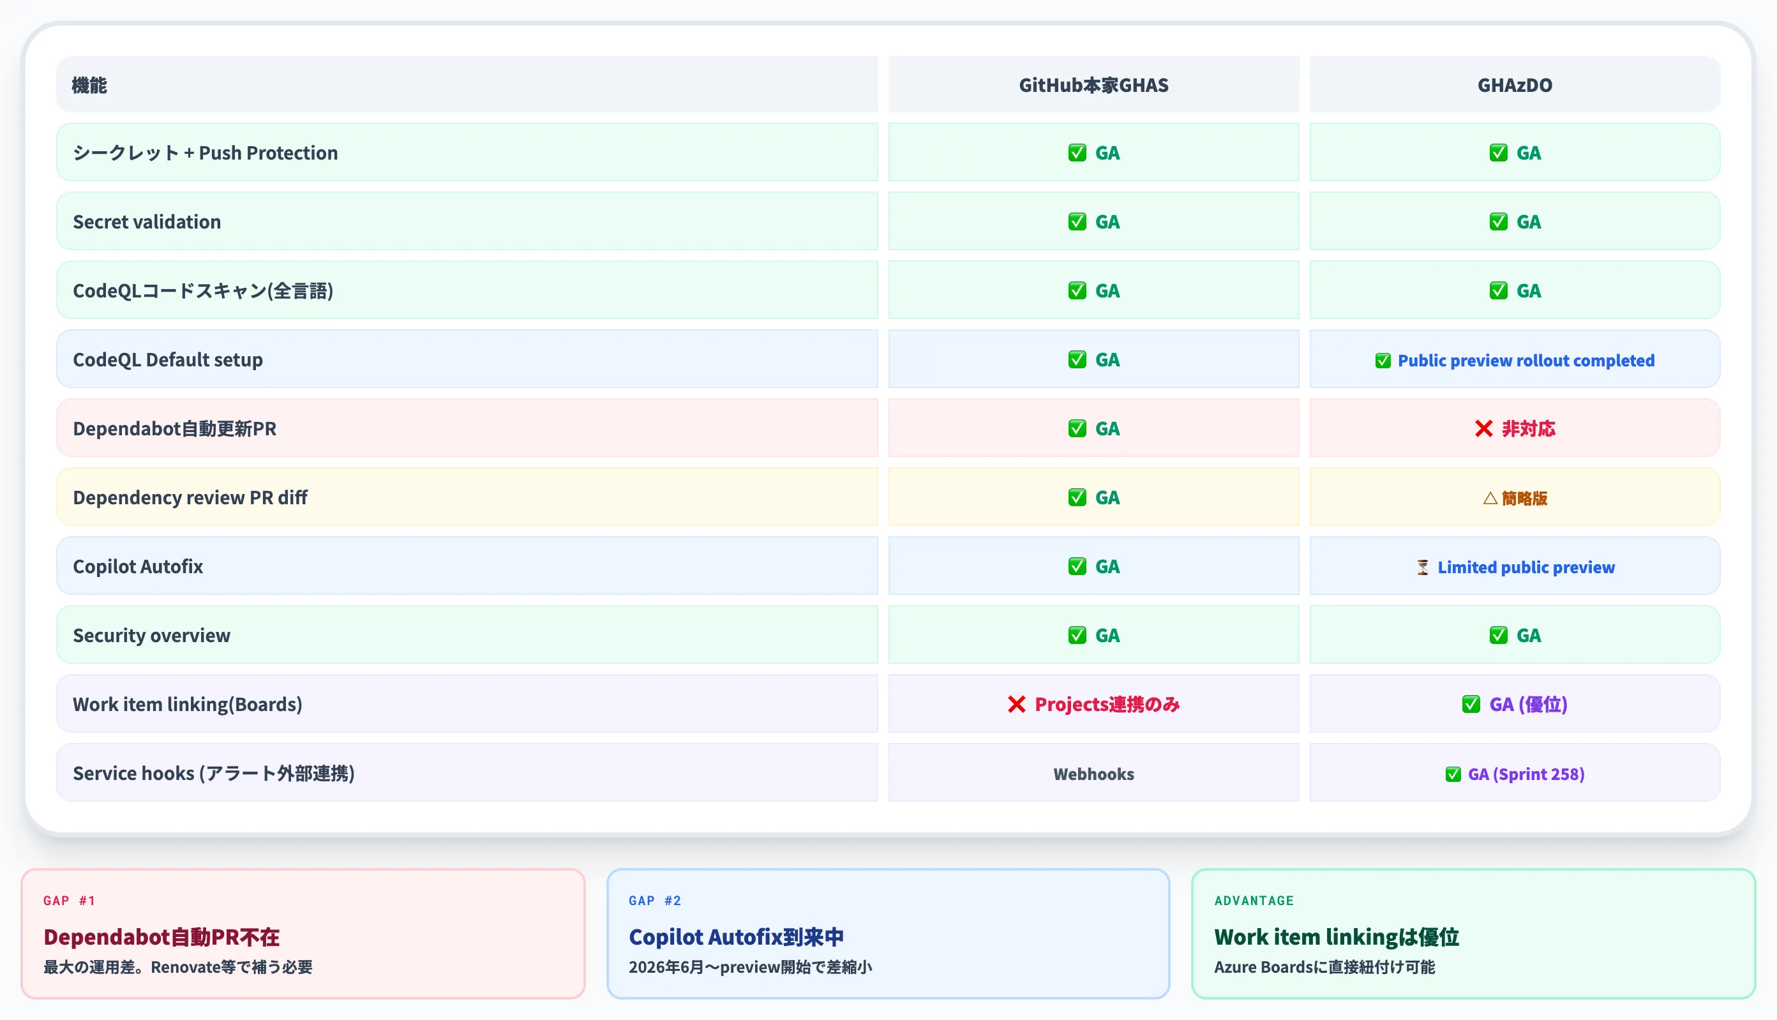Open the Copilot Autofix到来中 gap card
Viewport: 1777px width, 1020px height.
click(x=887, y=933)
